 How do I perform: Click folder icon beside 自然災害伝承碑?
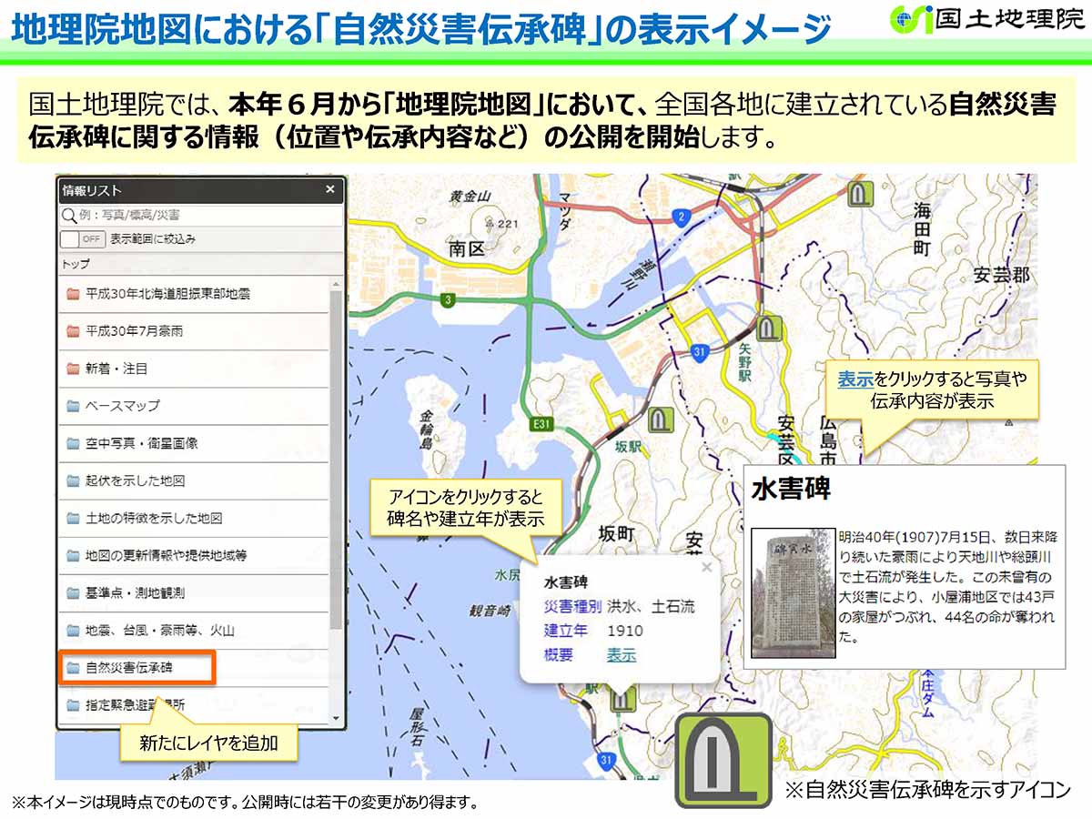(73, 667)
